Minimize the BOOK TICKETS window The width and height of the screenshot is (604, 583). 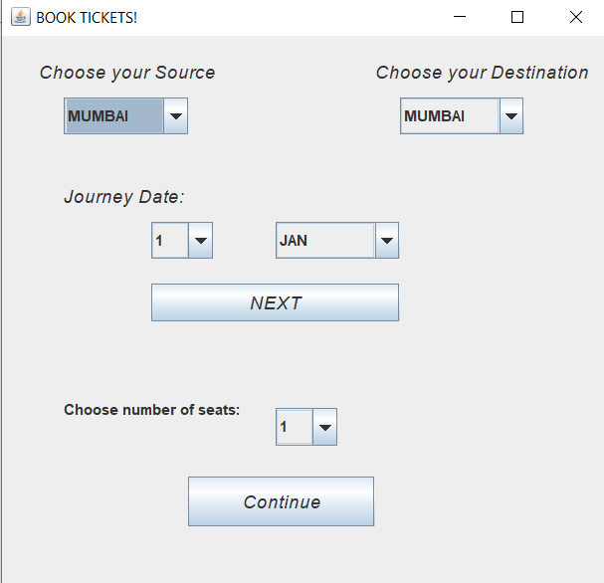[460, 17]
